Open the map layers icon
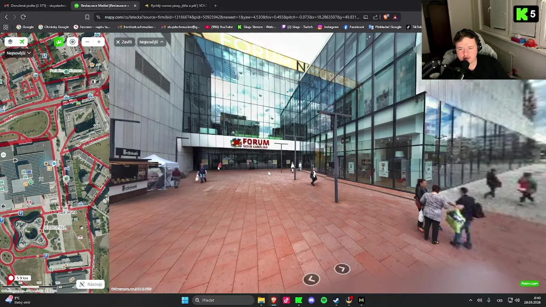This screenshot has width=546, height=307. point(10,42)
